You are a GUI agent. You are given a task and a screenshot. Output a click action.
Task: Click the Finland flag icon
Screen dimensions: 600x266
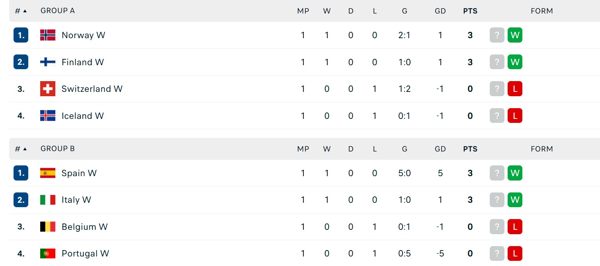[x=48, y=62]
